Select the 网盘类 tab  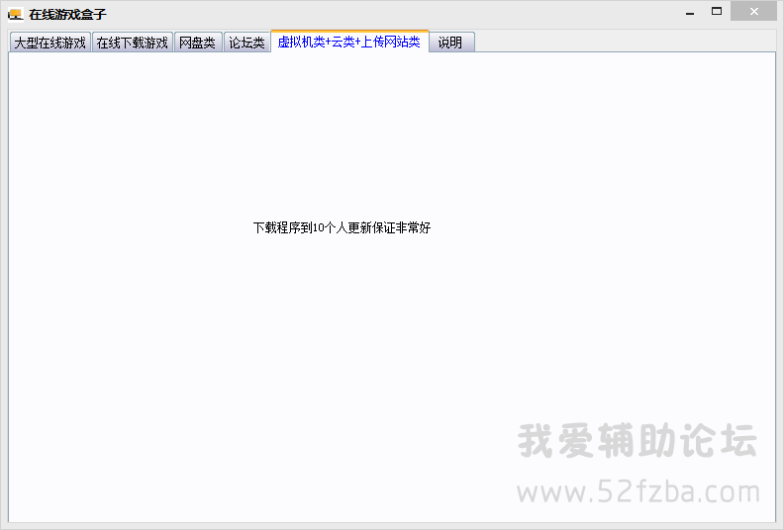[198, 43]
